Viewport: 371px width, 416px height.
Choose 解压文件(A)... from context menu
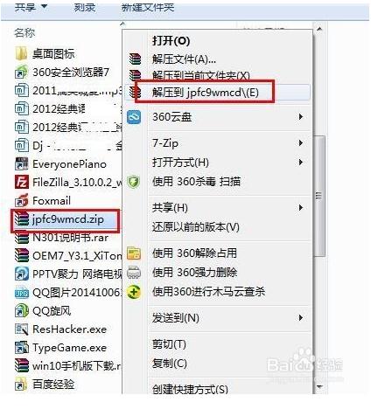[184, 59]
